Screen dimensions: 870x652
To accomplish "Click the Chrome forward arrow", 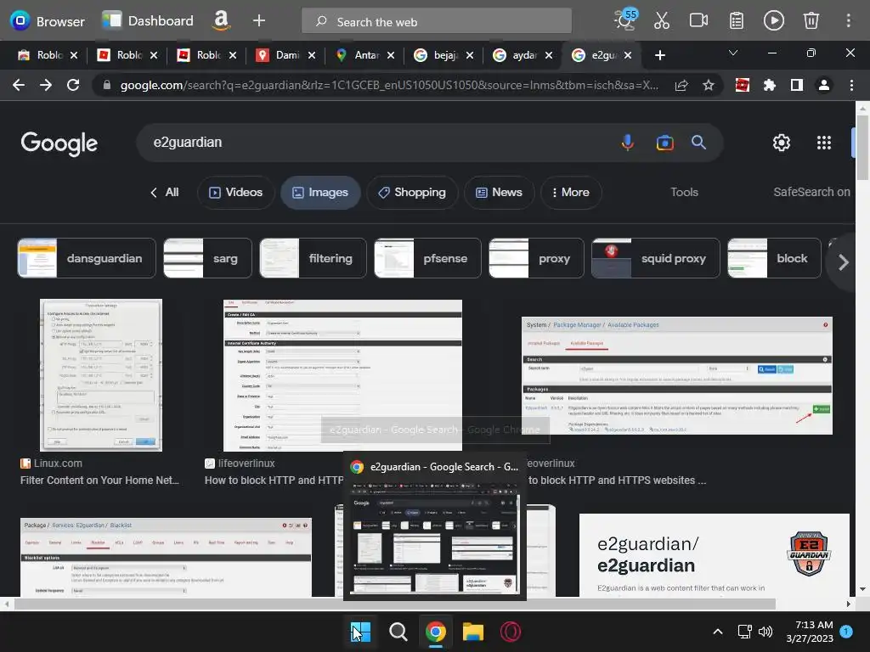I will 46,85.
